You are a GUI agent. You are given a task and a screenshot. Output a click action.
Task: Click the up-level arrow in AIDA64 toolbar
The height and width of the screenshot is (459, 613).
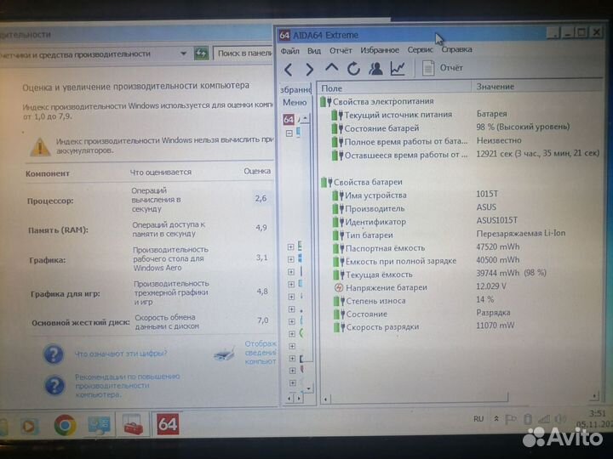331,68
